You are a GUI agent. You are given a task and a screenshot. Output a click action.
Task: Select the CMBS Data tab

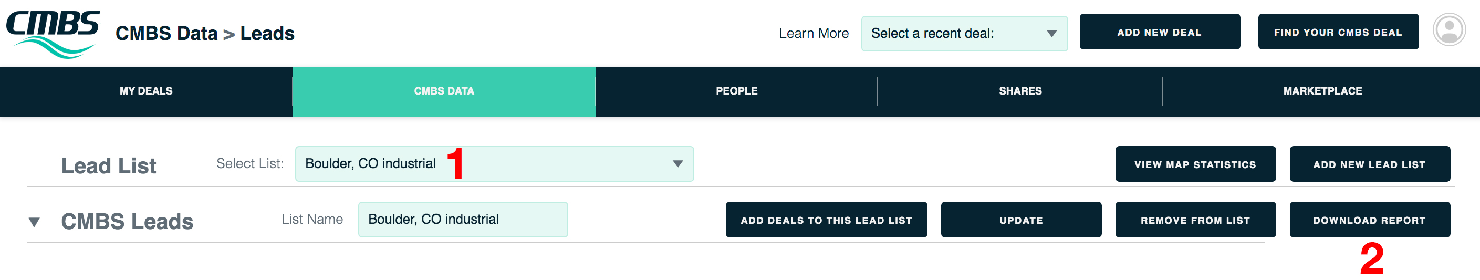pos(444,91)
